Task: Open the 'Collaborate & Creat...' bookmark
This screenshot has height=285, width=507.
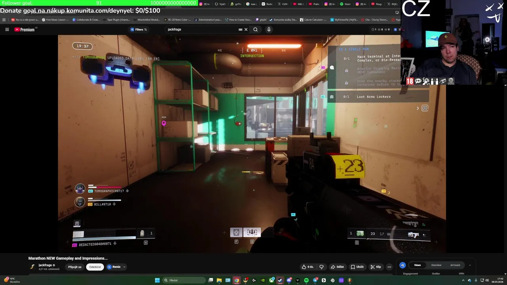Action: (x=86, y=19)
